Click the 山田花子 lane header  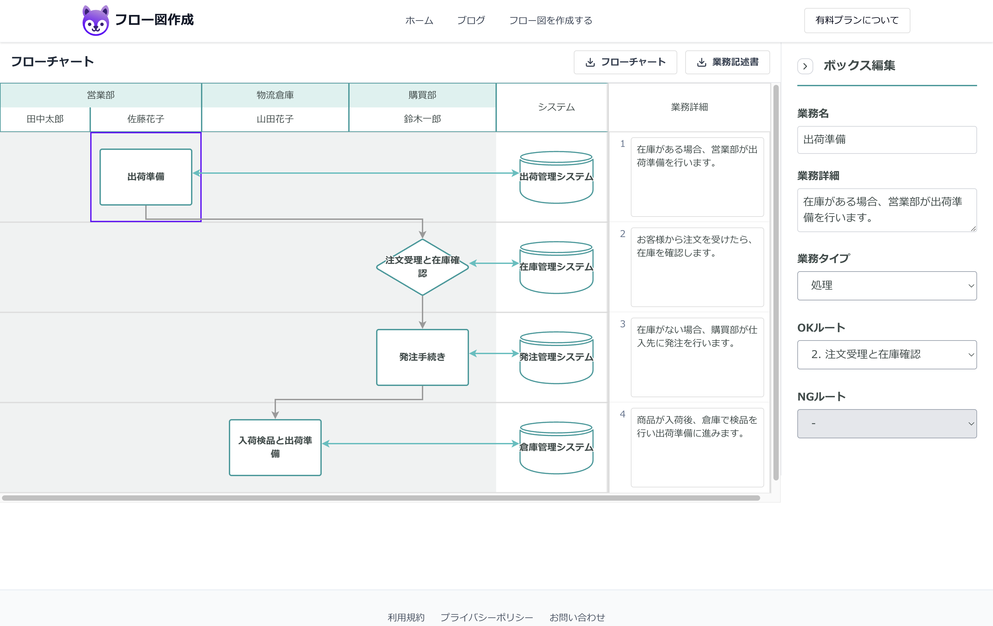[275, 119]
